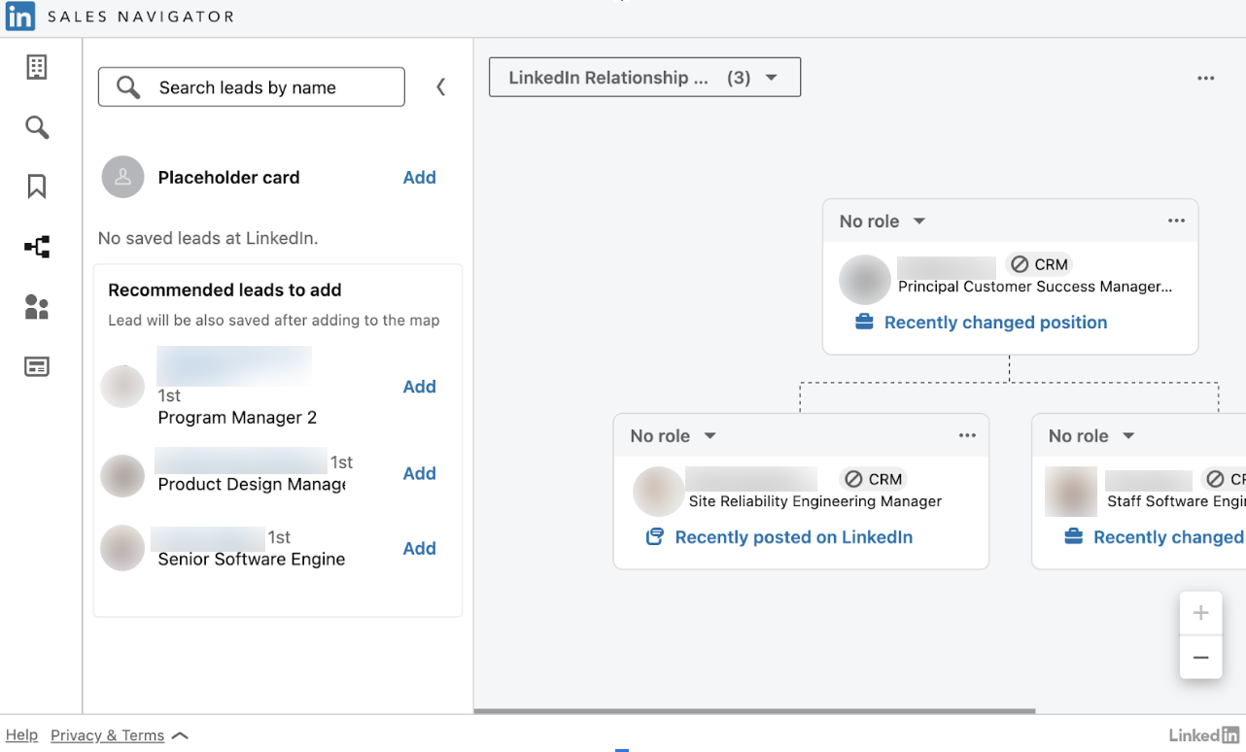Click Product Design Manager lead avatar
The image size is (1246, 752).
tap(122, 476)
